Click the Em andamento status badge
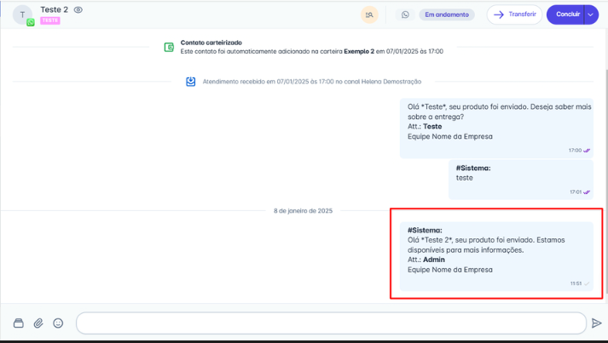Screen dimensions: 608x343 (x=448, y=14)
